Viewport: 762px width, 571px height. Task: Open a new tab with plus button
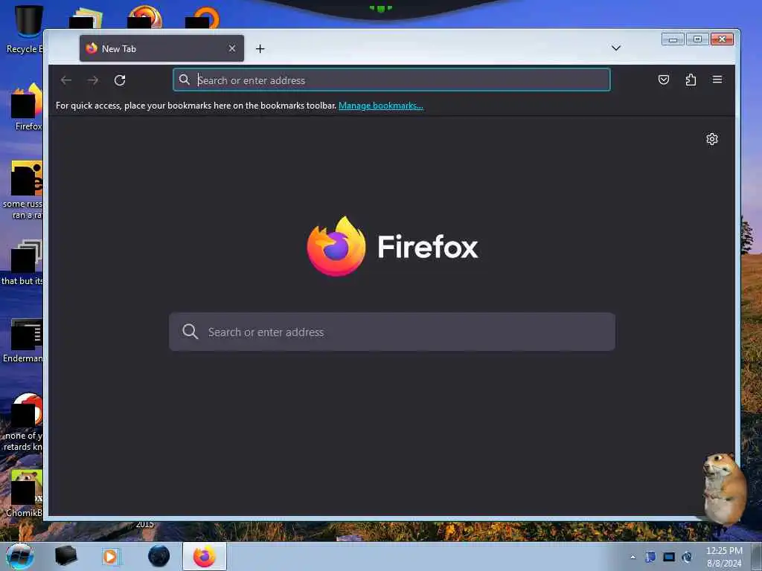tap(260, 48)
